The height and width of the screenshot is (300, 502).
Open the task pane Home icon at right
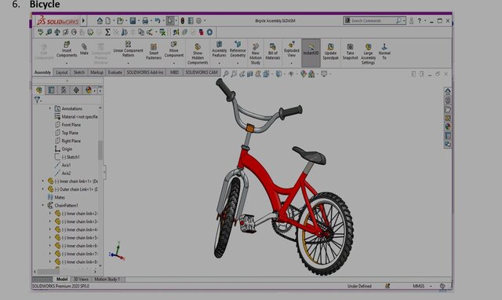click(x=448, y=91)
